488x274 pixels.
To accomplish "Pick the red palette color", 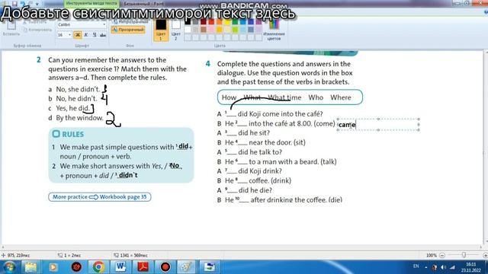I will pos(212,22).
